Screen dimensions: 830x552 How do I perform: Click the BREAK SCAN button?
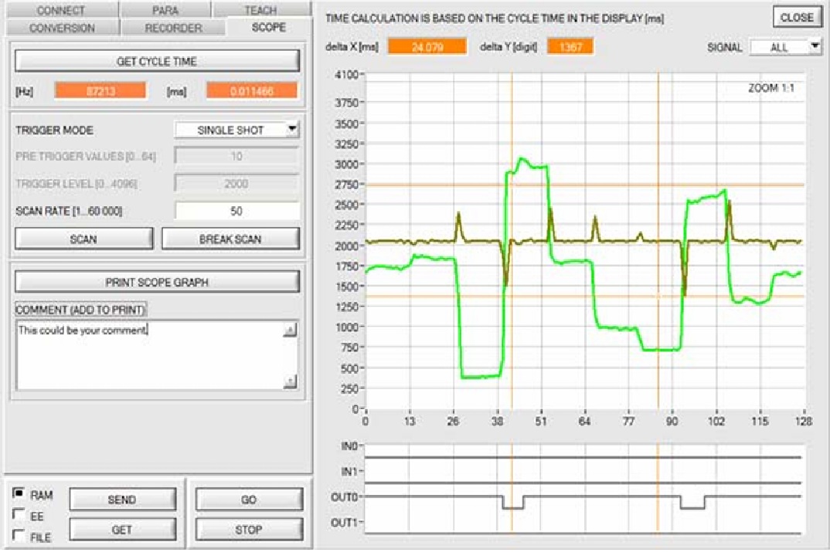pos(230,239)
